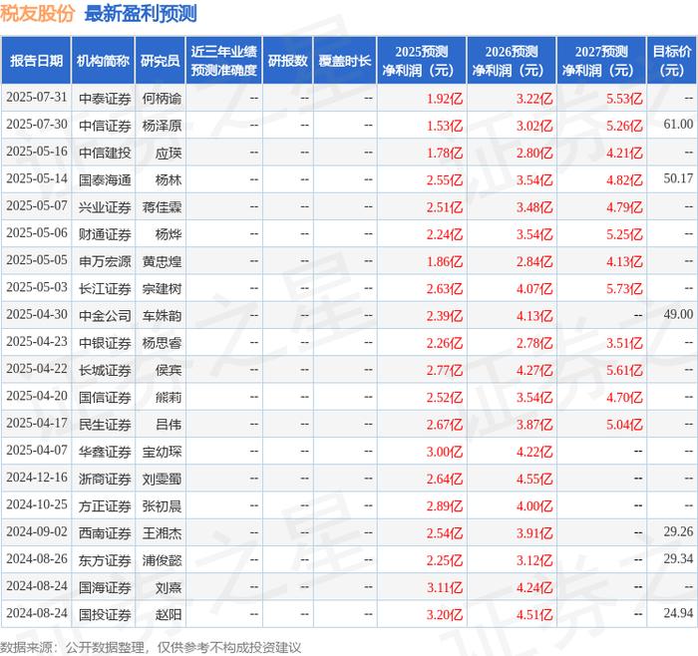The image size is (698, 656).
Task: Click 3.00亿 in the 华鑫证券 row
Action: coord(445,452)
